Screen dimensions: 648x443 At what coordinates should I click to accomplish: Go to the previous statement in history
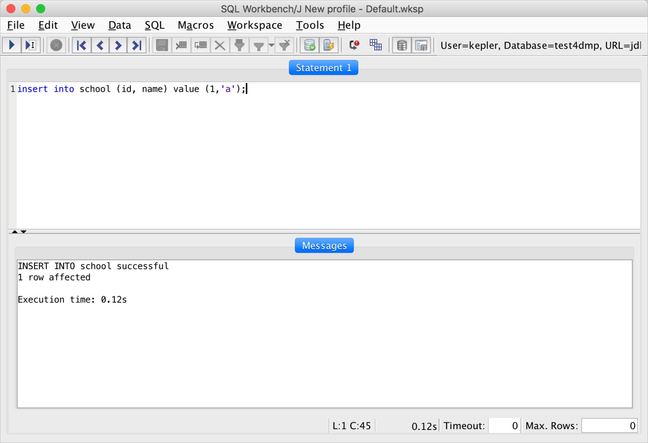click(x=100, y=45)
